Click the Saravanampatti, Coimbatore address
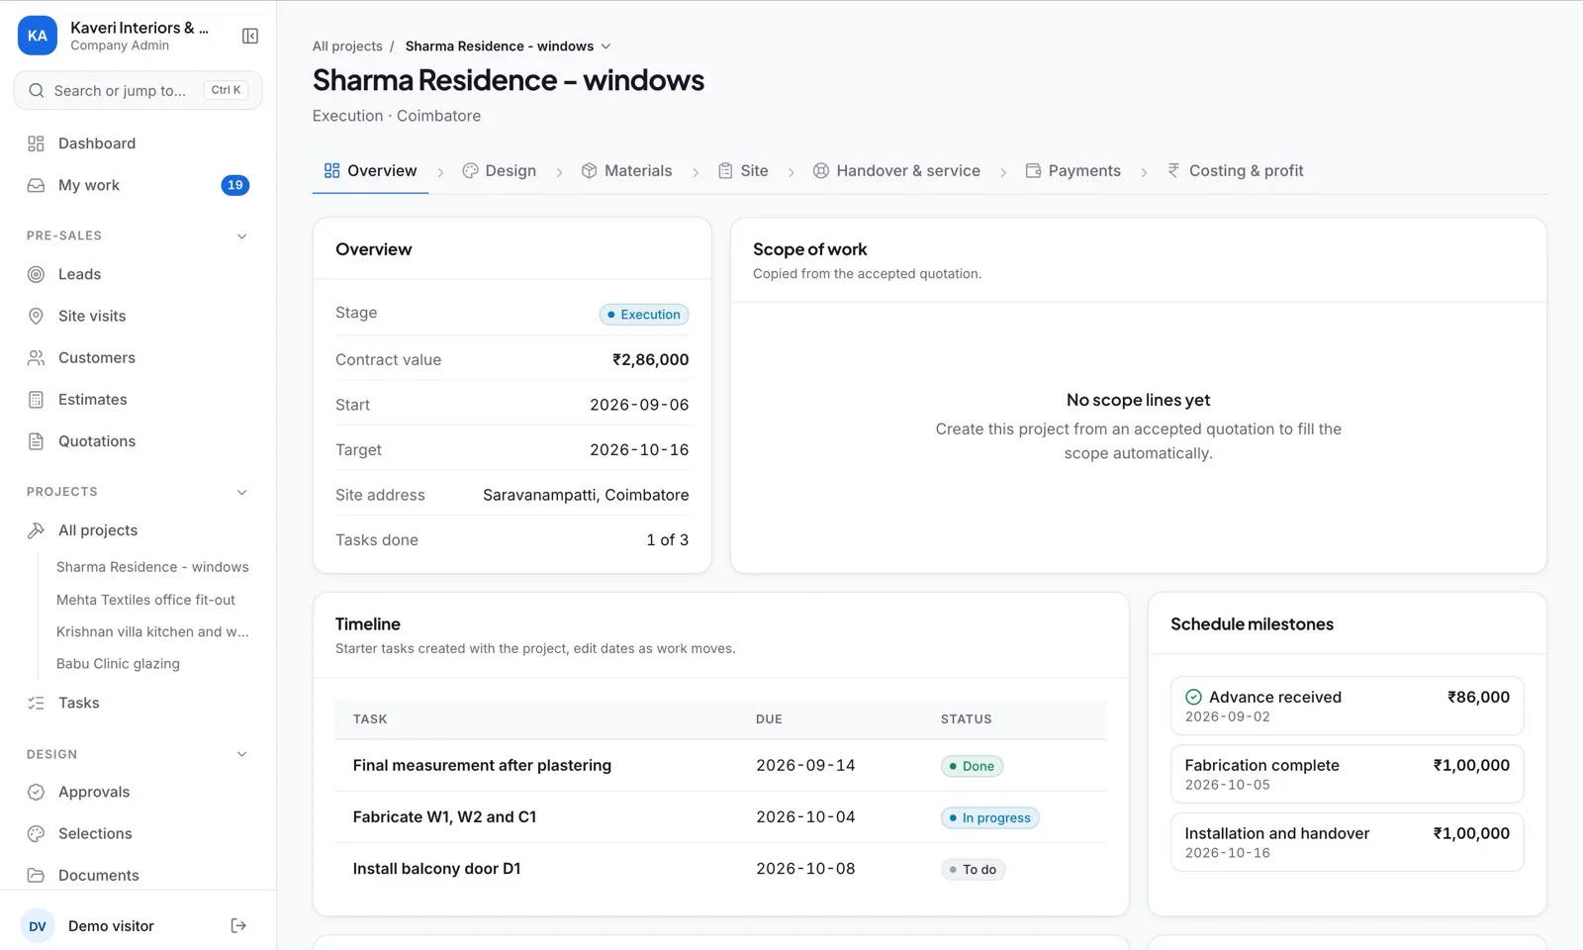 pyautogui.click(x=586, y=495)
